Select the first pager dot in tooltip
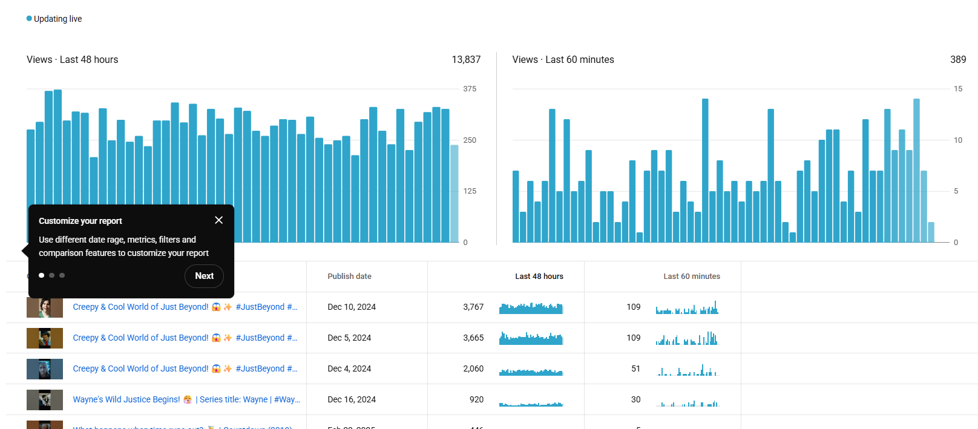This screenshot has width=978, height=429. point(41,275)
